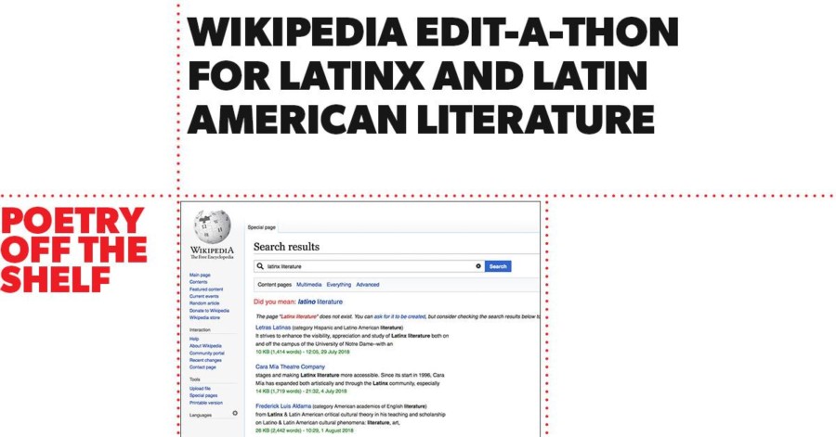Clear the search field with the X icon
This screenshot has width=836, height=437.
[x=478, y=266]
